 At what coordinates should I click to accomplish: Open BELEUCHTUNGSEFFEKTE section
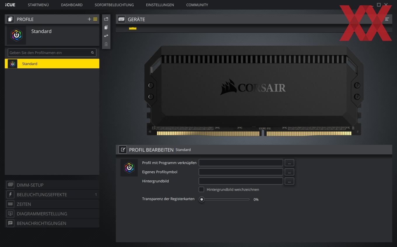pyautogui.click(x=52, y=195)
